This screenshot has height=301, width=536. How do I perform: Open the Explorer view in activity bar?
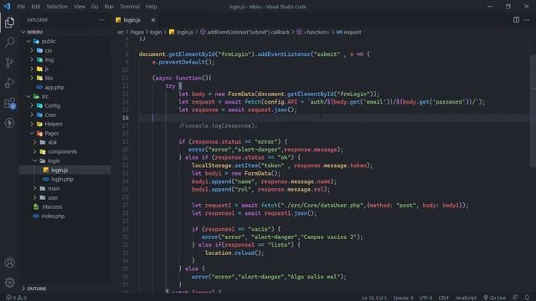pyautogui.click(x=9, y=23)
